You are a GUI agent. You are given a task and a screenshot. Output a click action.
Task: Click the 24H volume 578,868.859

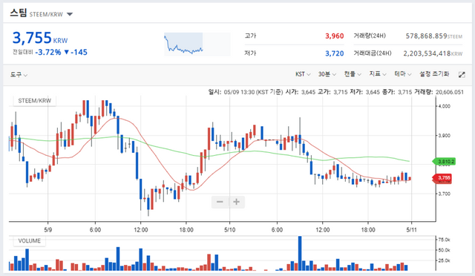tap(426, 36)
